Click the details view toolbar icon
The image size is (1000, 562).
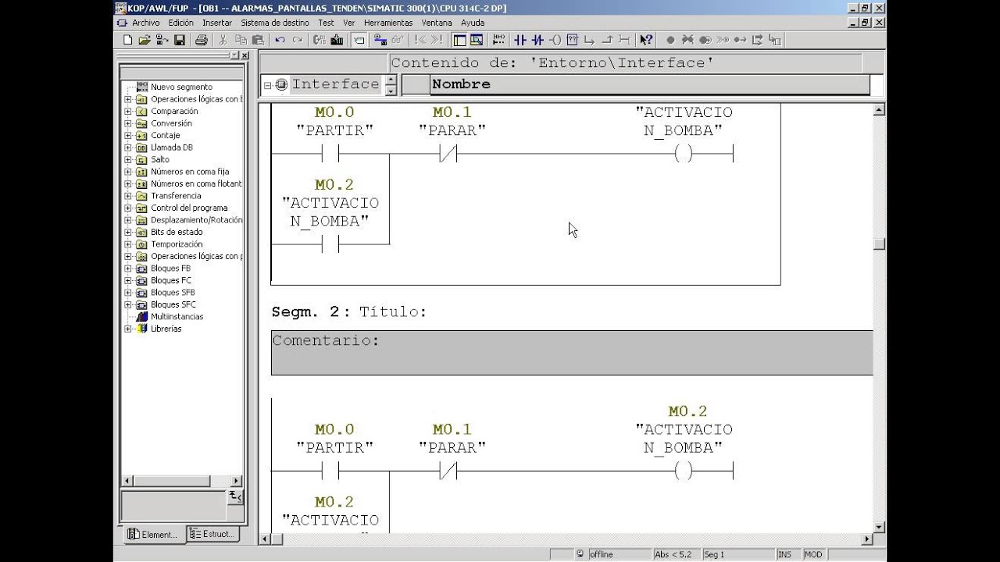point(477,40)
